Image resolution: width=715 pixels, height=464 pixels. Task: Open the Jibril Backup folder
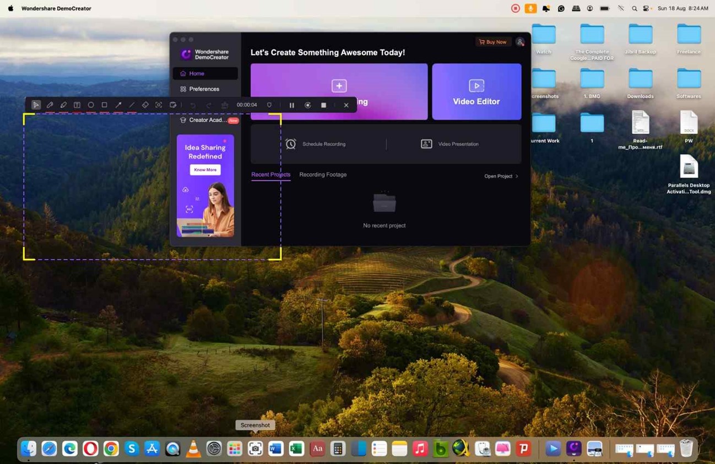click(x=641, y=39)
